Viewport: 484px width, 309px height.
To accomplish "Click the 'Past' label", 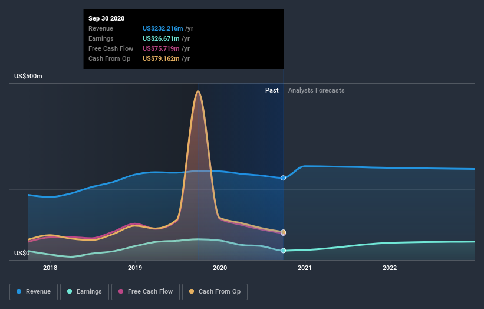I will 272,90.
